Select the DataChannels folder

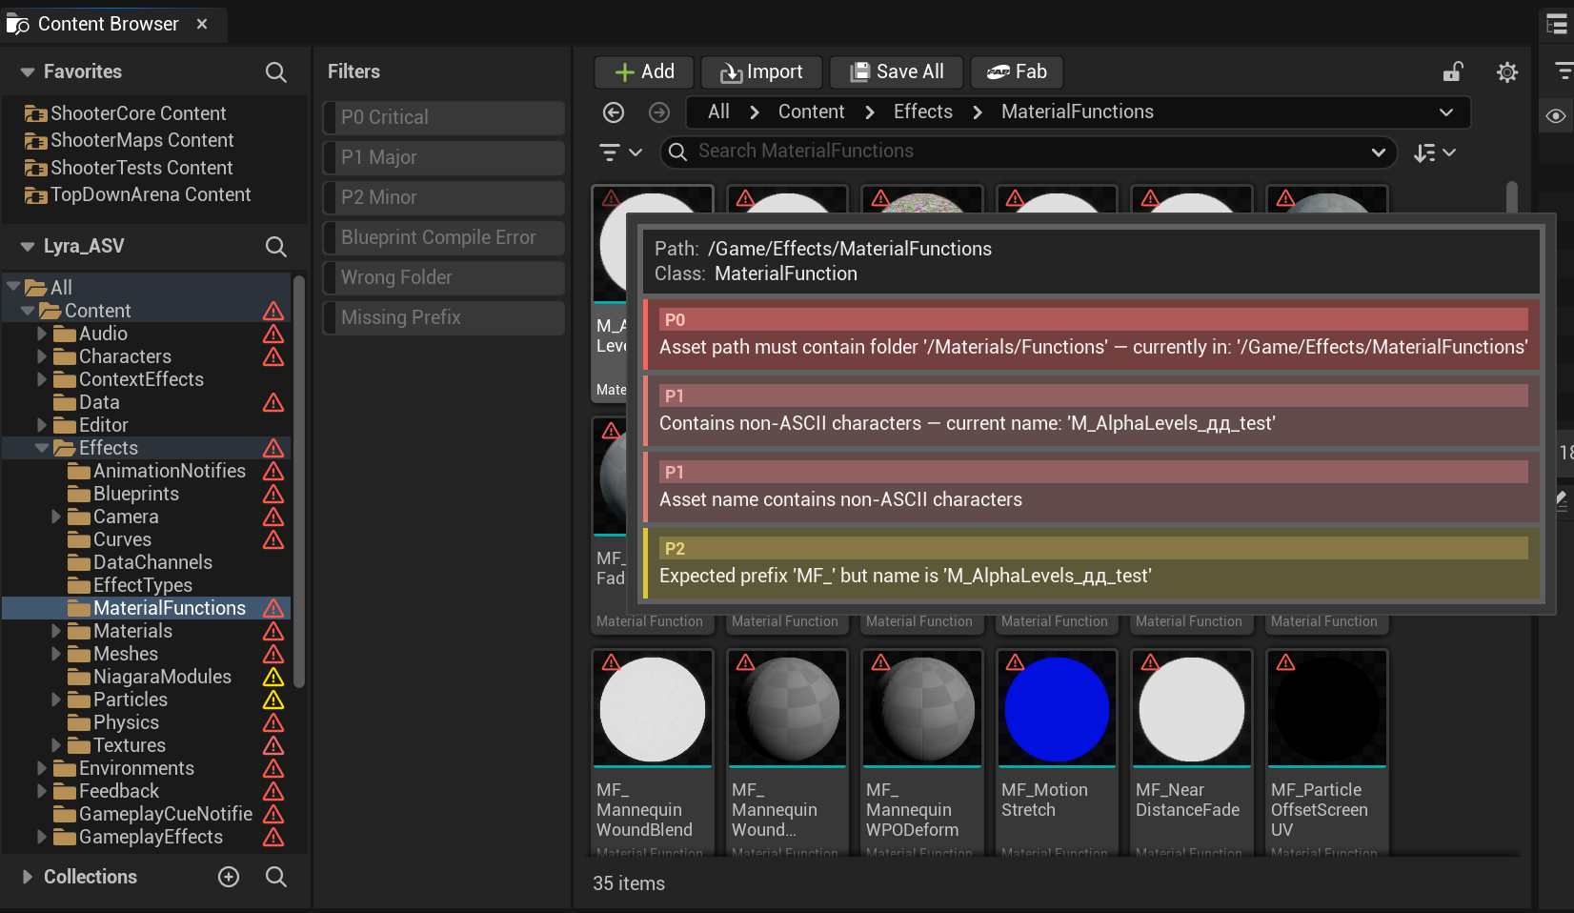tap(152, 562)
